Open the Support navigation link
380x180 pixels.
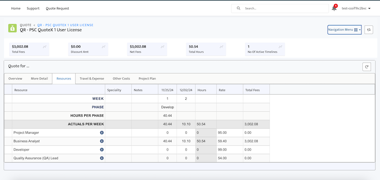coord(33,8)
